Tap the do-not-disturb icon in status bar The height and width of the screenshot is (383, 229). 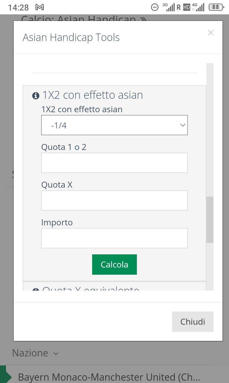155,7
